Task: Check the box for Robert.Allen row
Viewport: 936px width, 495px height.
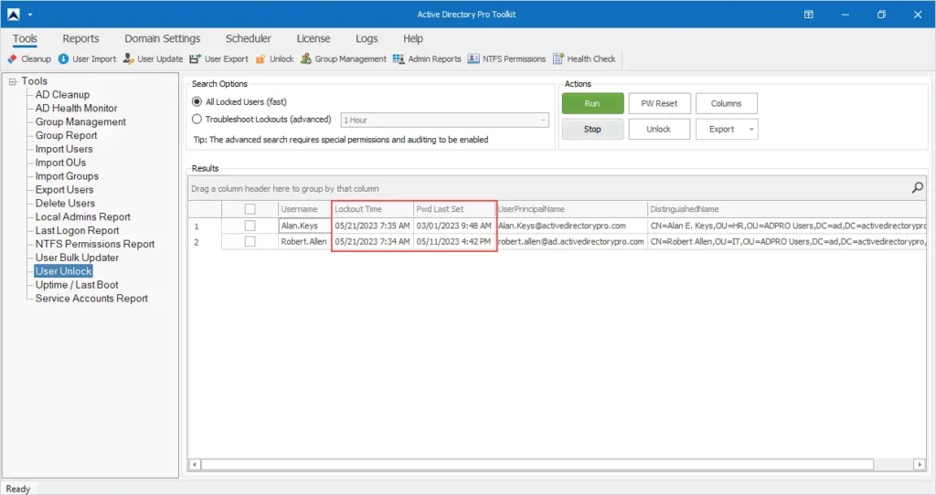Action: pos(250,241)
